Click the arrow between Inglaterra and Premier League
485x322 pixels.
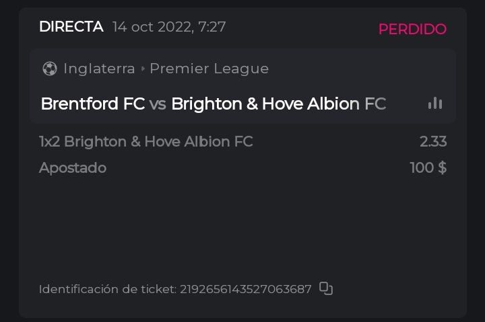(x=143, y=69)
